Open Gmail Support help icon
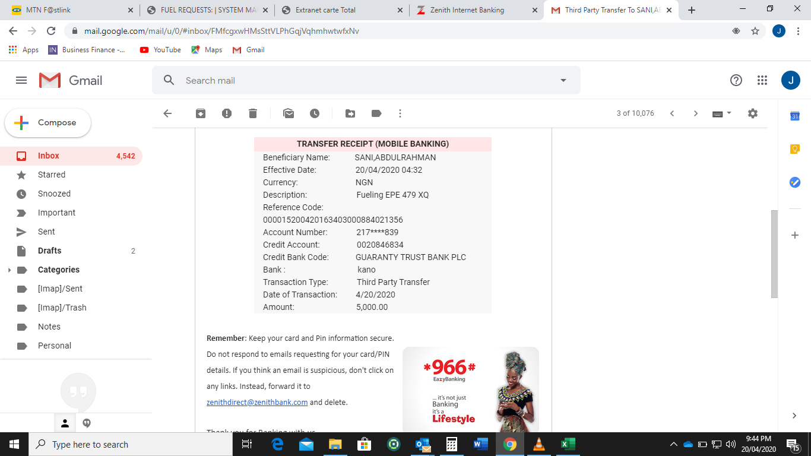This screenshot has width=811, height=456. coord(736,80)
